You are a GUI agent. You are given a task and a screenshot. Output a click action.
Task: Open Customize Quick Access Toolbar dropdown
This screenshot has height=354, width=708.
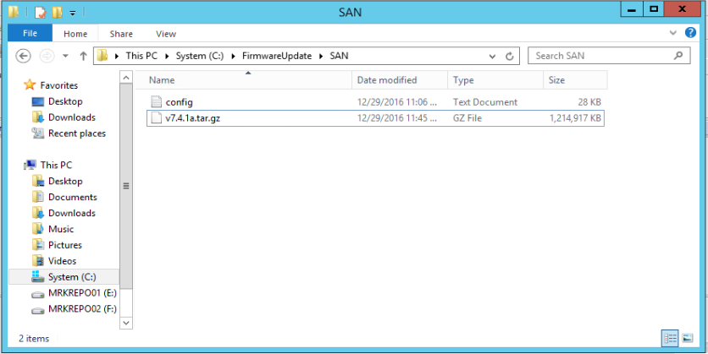pyautogui.click(x=72, y=13)
